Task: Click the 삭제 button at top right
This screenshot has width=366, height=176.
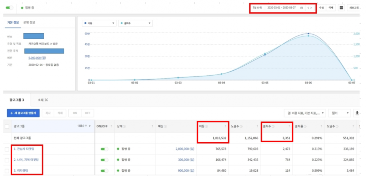Action: pyautogui.click(x=331, y=8)
